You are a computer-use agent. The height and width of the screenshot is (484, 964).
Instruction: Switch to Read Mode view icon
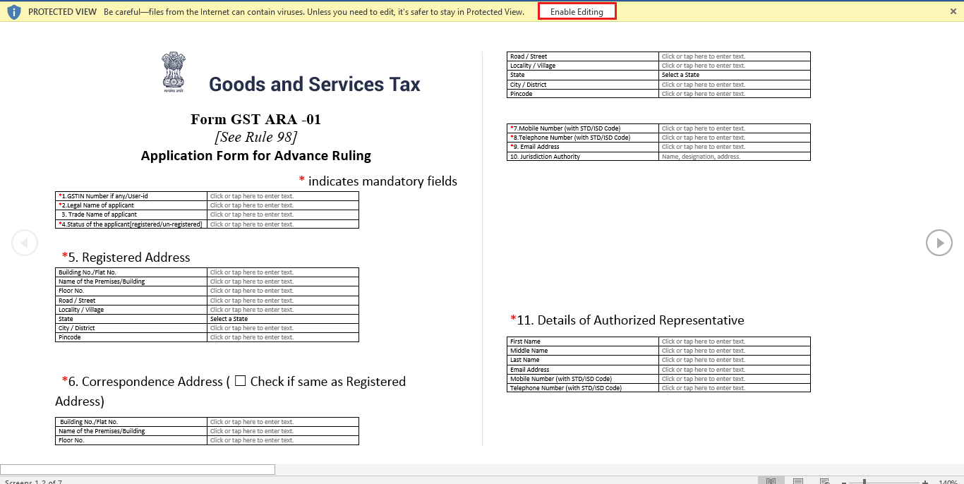point(771,480)
